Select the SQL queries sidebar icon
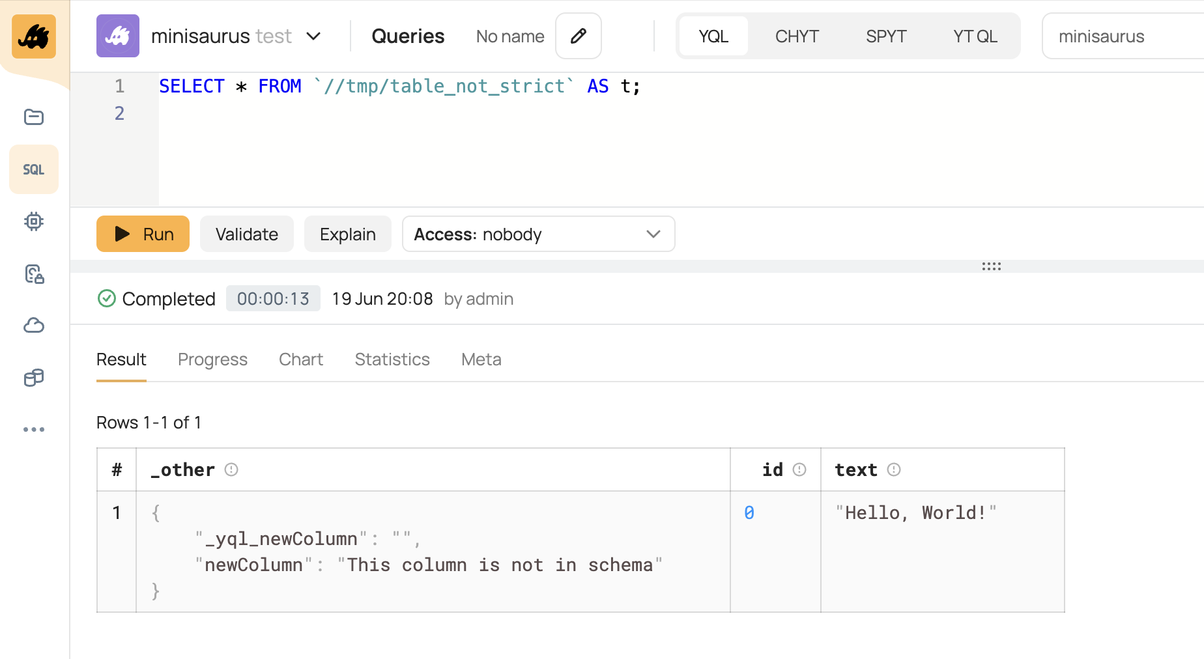 (34, 169)
